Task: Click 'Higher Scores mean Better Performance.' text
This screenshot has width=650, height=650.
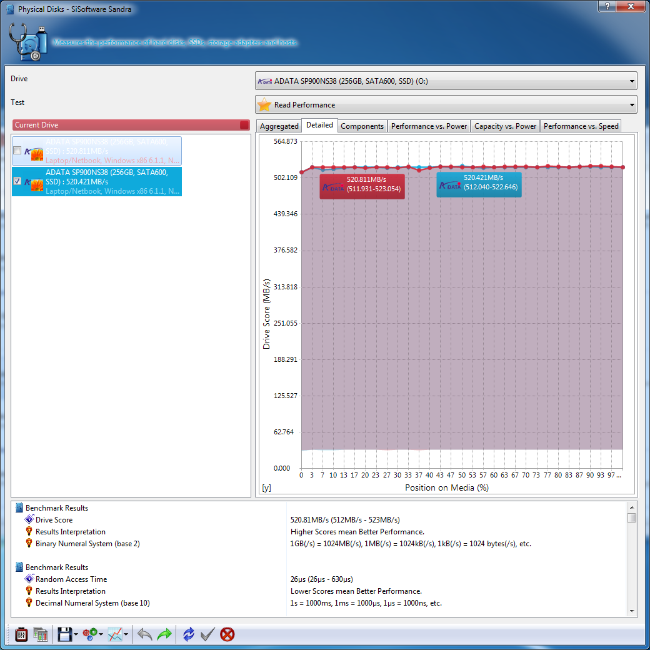Action: [357, 532]
